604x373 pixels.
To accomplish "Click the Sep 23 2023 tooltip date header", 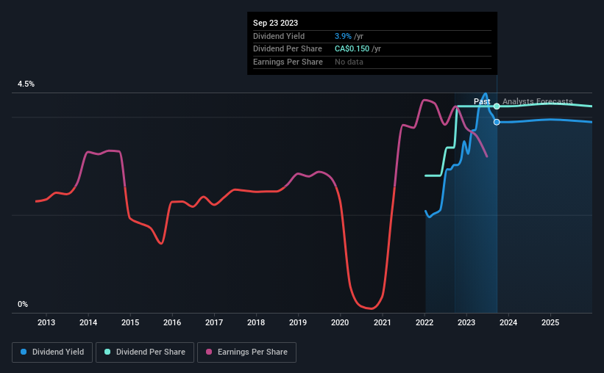I will 275,23.
